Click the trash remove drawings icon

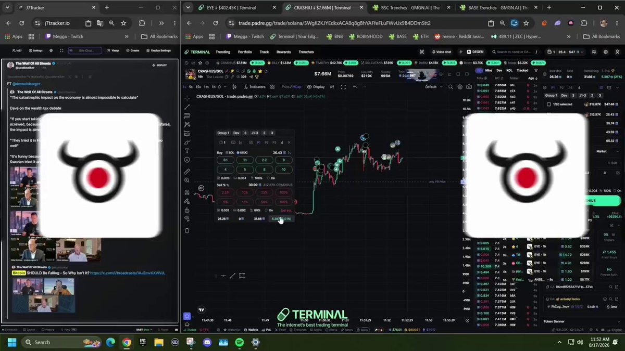[x=187, y=230]
